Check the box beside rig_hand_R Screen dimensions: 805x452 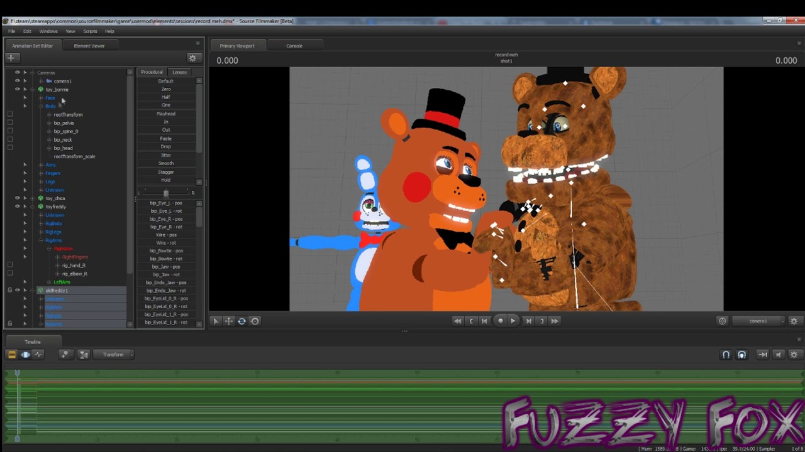tap(9, 265)
